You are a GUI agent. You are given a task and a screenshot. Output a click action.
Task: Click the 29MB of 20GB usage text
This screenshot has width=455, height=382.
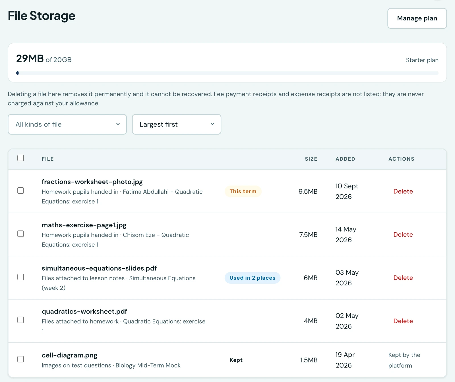point(44,59)
